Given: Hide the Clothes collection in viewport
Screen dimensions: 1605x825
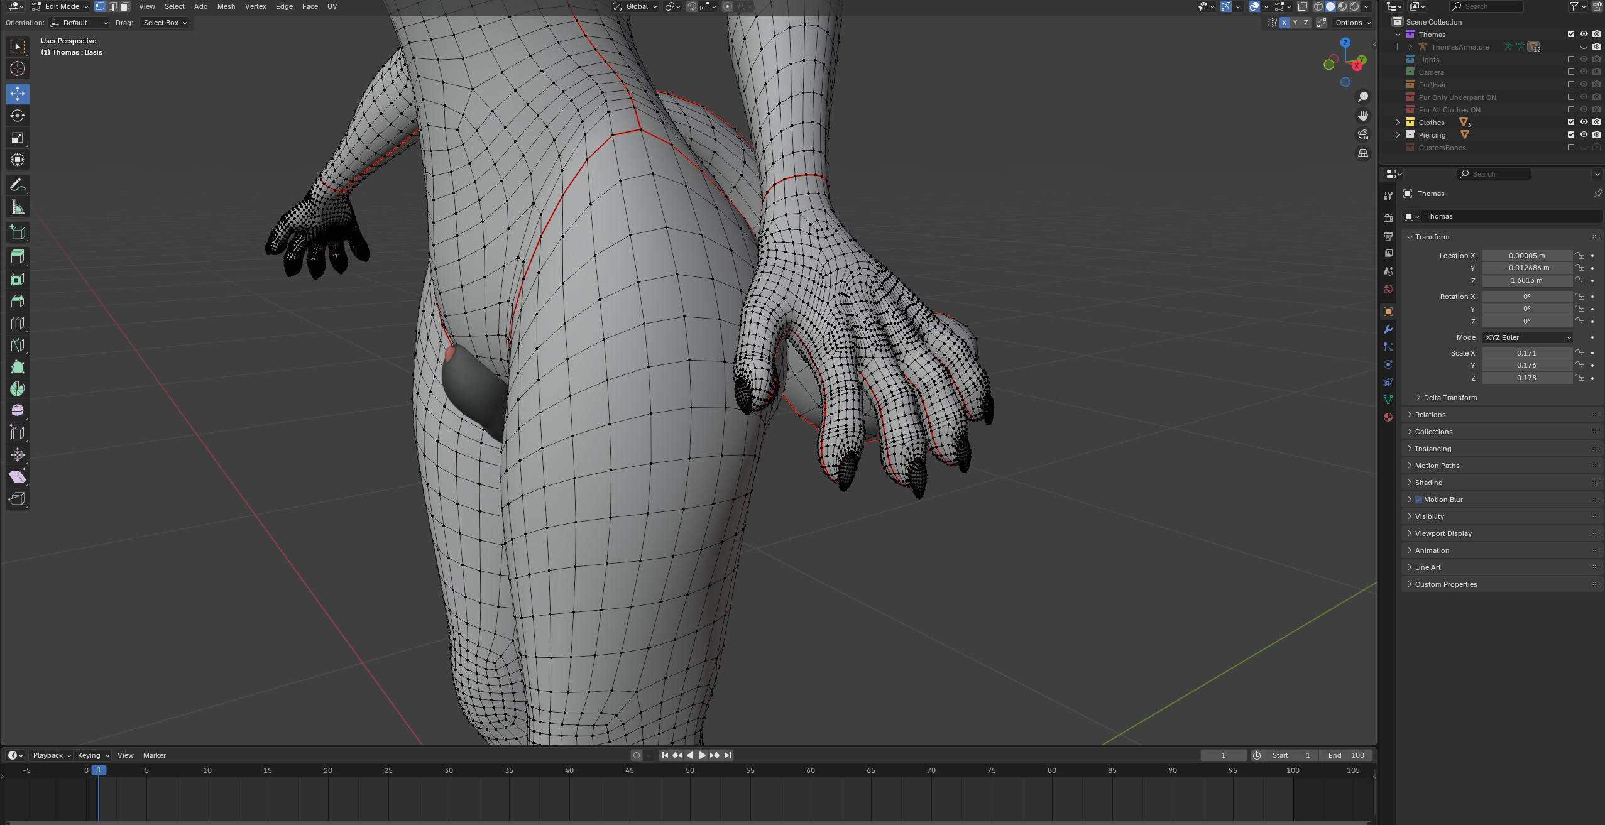Looking at the screenshot, I should pyautogui.click(x=1584, y=122).
